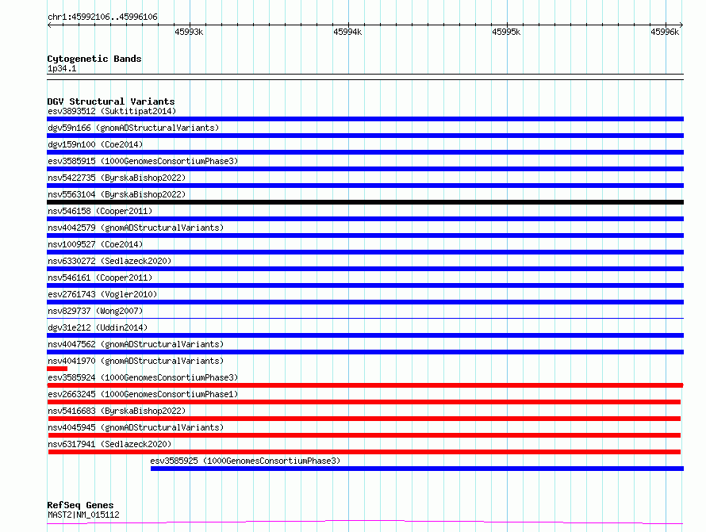Select nsv5563104 (ByrskaBishop2022) label
Image resolution: width=706 pixels, height=532 pixels.
(117, 194)
